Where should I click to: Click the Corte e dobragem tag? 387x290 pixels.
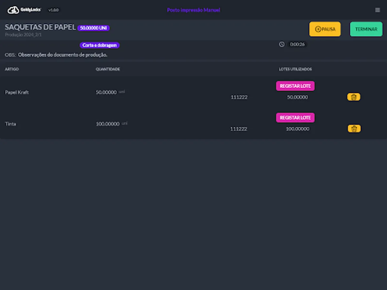point(100,45)
